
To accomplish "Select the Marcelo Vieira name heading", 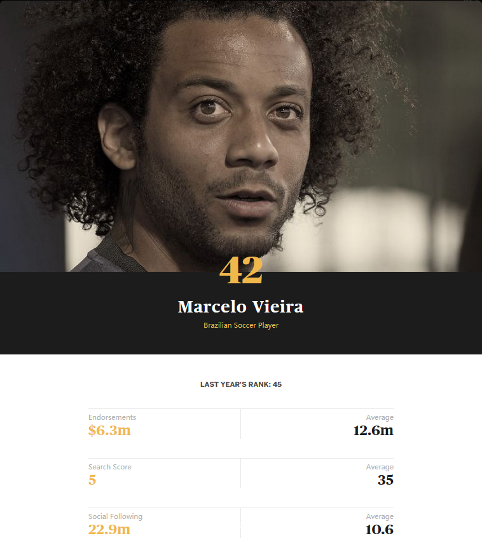I will click(x=241, y=307).
